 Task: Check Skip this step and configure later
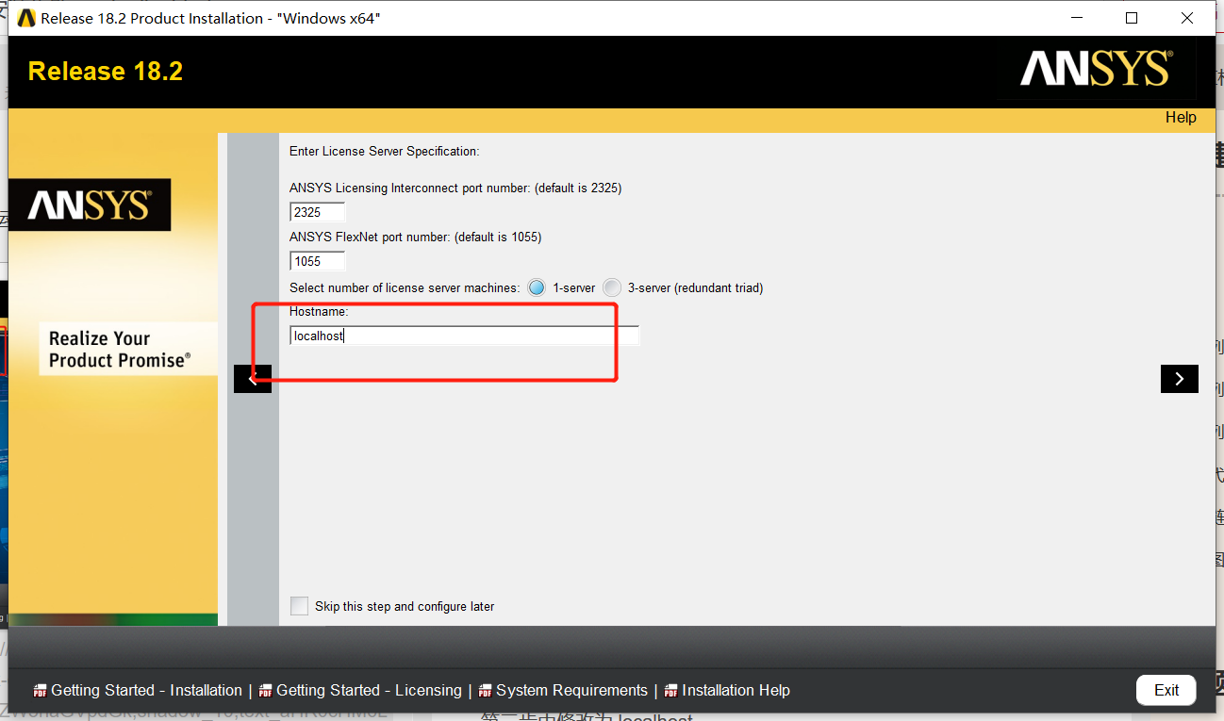[299, 606]
